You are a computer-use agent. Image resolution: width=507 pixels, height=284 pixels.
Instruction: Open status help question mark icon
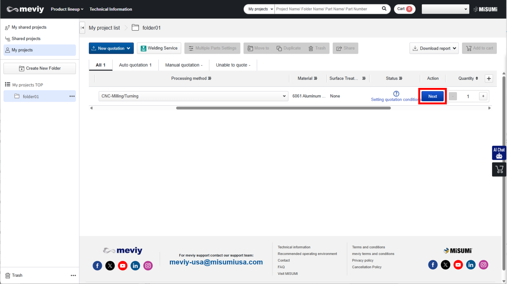396,94
